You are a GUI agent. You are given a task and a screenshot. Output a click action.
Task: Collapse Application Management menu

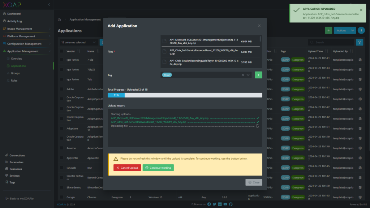pyautogui.click(x=27, y=51)
